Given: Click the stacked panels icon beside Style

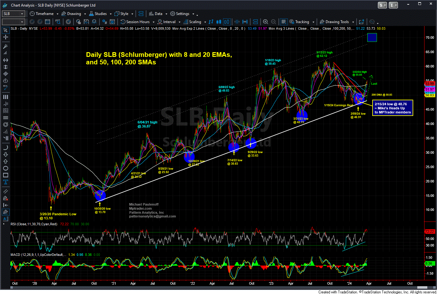Looking at the screenshot, I should coord(141,14).
